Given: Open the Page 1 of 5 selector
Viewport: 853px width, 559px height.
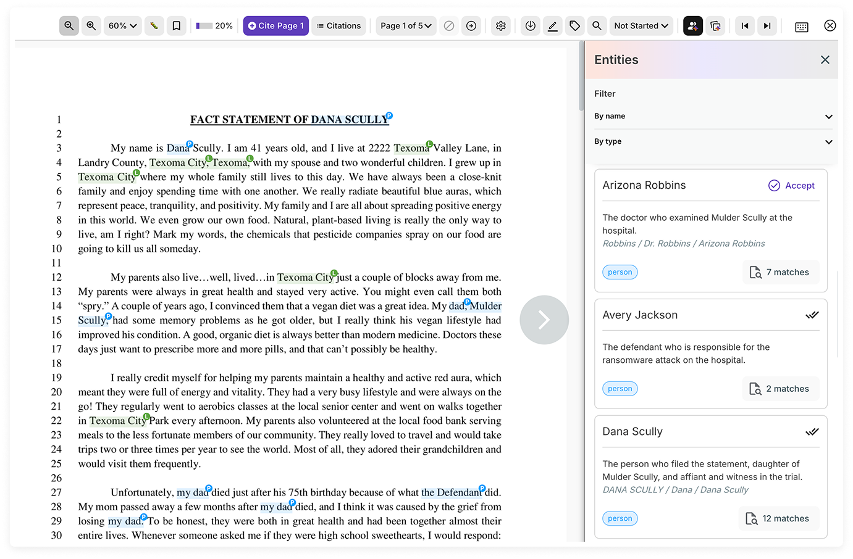Looking at the screenshot, I should pyautogui.click(x=406, y=26).
